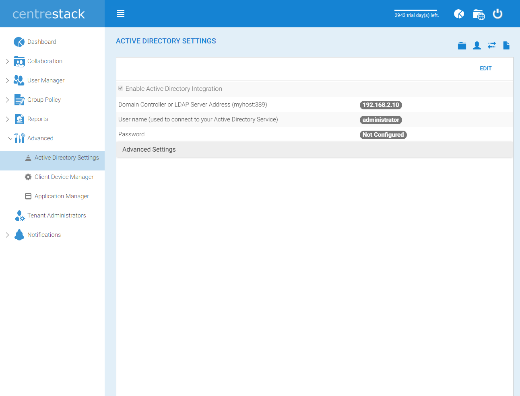The image size is (520, 396).
Task: Click the Reports sidebar label
Action: click(37, 119)
